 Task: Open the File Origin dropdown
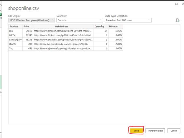pos(32,20)
